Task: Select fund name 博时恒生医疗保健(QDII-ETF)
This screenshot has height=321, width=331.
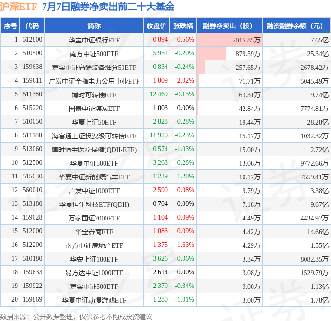Action: 94,150
